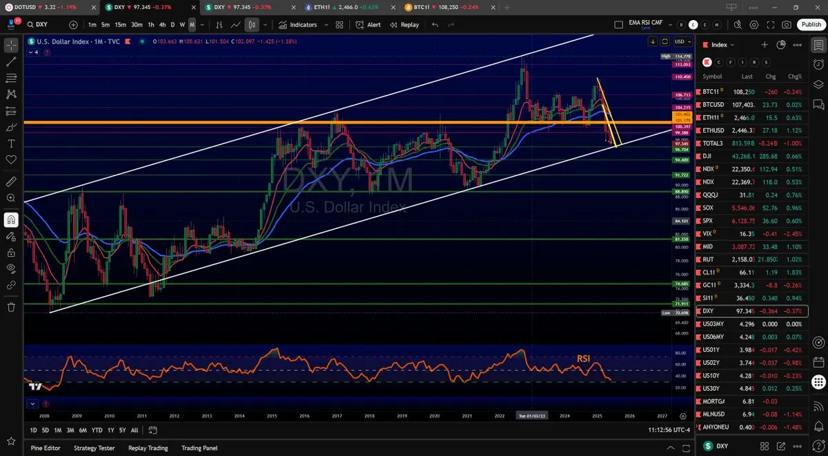Select the brush drawing tool
Screen dimensions: 828x456
pyautogui.click(x=11, y=127)
